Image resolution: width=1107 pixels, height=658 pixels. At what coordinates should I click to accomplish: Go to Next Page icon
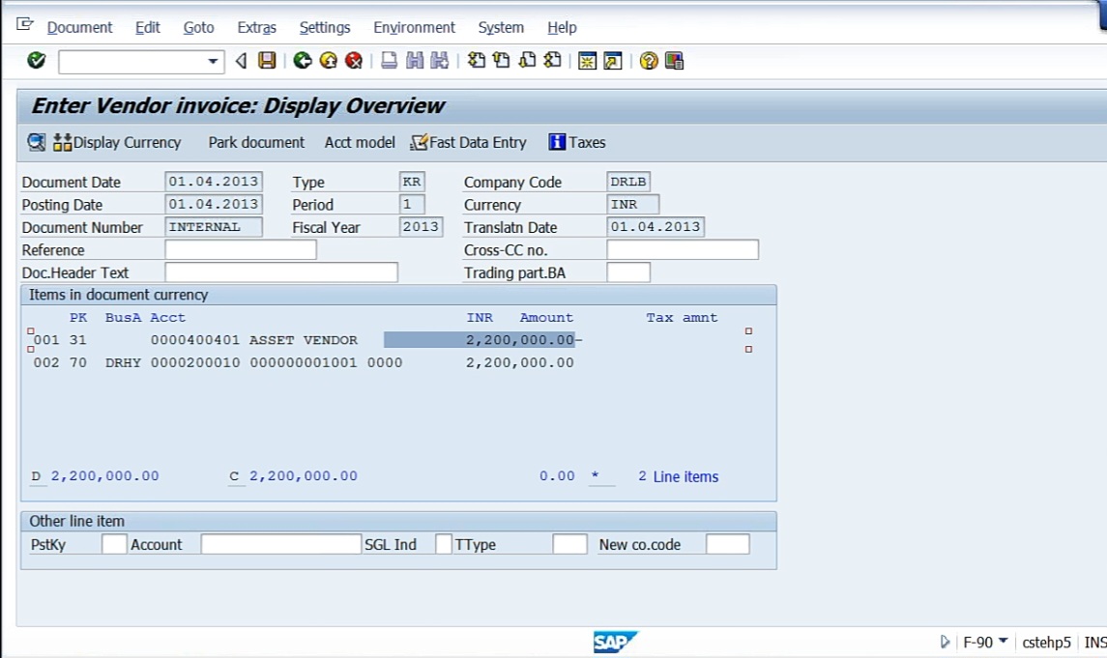[527, 61]
